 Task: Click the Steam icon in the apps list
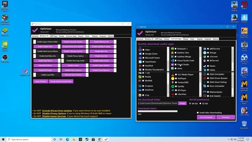click(205, 66)
